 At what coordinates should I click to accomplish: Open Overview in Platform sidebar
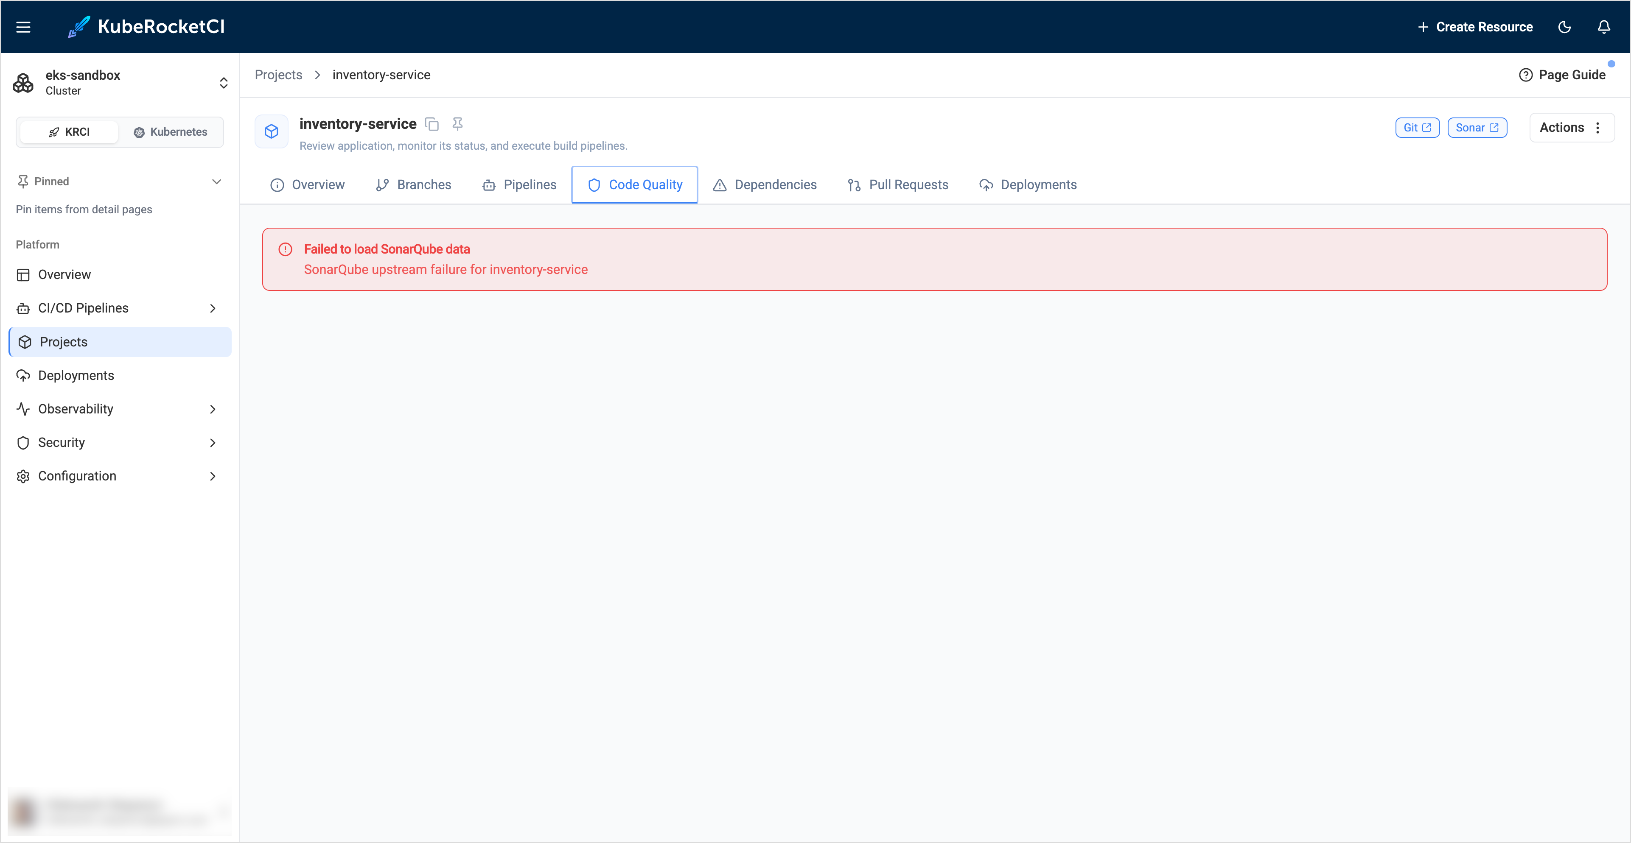tap(121, 275)
